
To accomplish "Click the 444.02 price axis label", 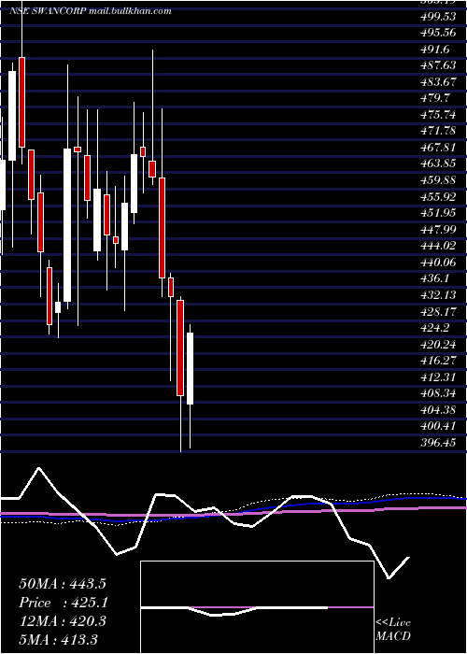I will (438, 245).
